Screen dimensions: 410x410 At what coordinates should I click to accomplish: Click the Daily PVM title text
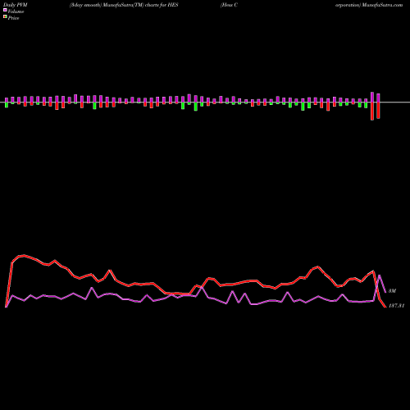pyautogui.click(x=16, y=5)
